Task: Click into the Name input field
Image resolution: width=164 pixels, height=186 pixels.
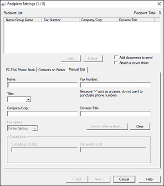Action: (x=42, y=85)
